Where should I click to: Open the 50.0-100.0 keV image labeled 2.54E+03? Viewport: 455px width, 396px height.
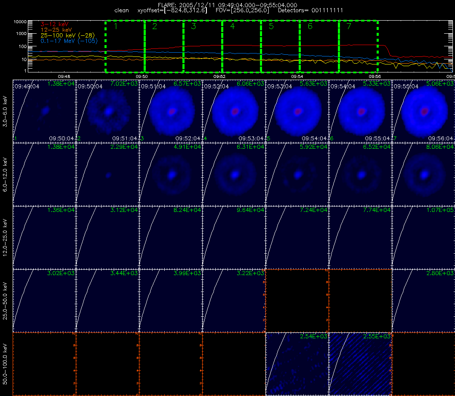coord(297,364)
